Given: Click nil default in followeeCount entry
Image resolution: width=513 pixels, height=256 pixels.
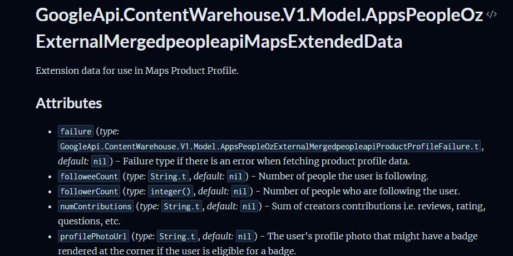Looking at the screenshot, I should [x=236, y=177].
